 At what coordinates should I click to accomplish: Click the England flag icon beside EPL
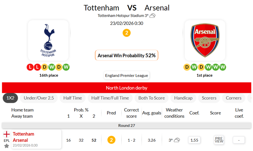pos(7,134)
